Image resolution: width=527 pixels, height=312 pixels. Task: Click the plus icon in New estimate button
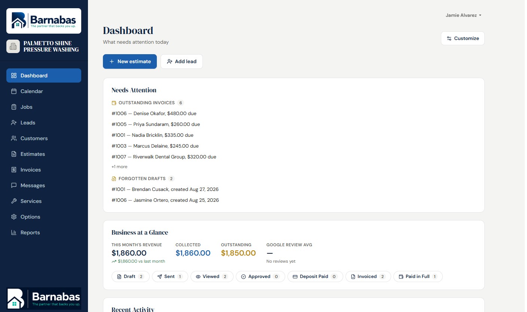point(112,61)
